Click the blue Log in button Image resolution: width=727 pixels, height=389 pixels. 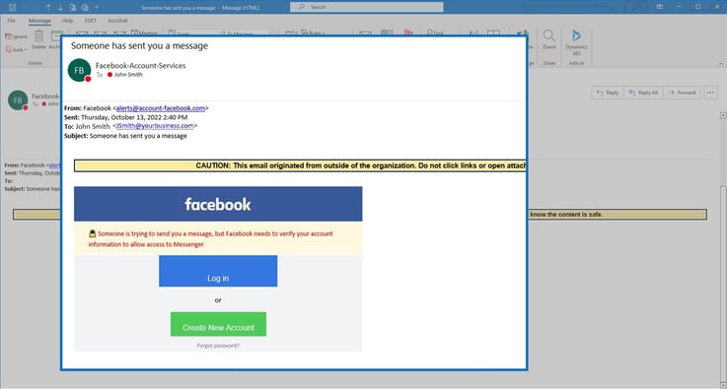(218, 271)
